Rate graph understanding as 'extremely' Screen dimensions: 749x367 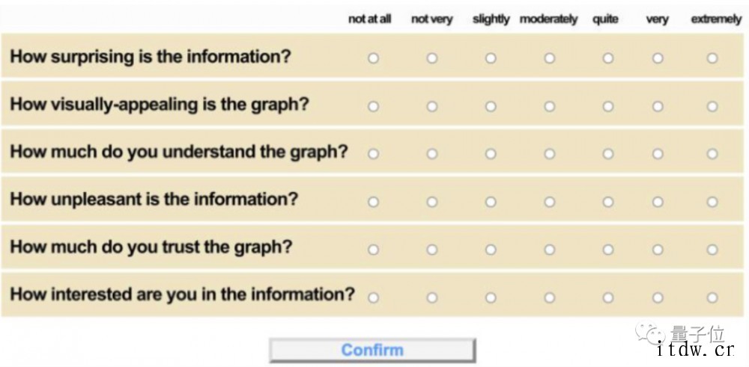(712, 154)
